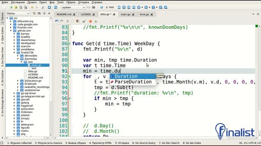The width and height of the screenshot is (261, 146).
Task: Open the system environment dropdown
Action: [73, 7]
